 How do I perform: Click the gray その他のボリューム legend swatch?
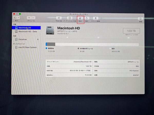point(79,48)
